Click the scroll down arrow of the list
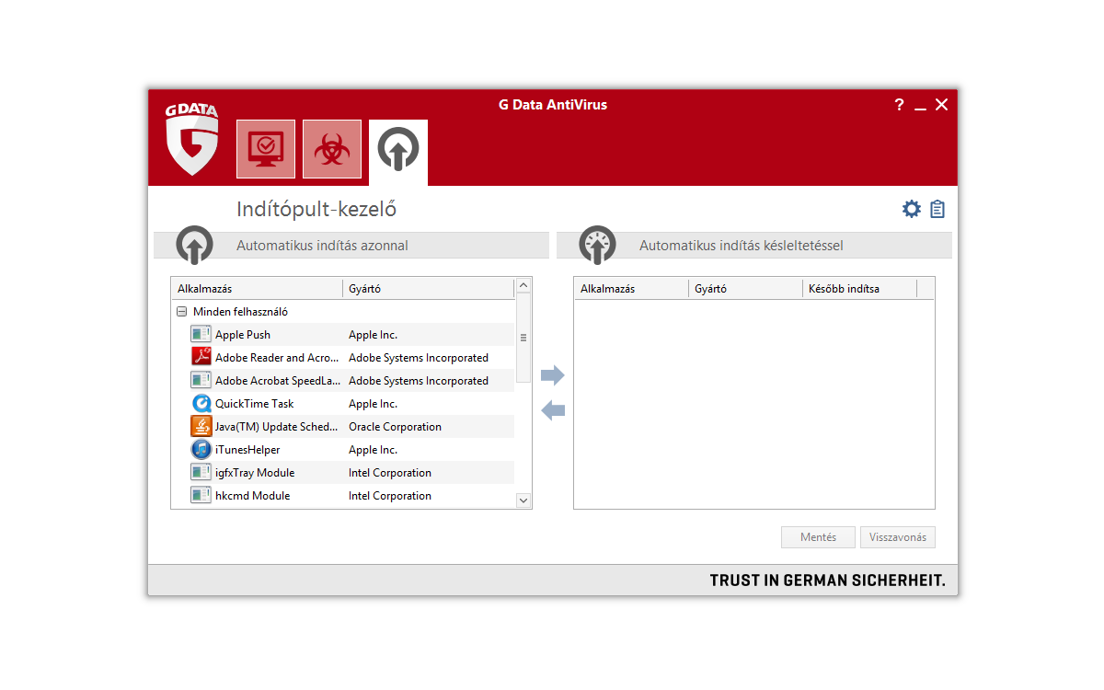 pos(523,500)
